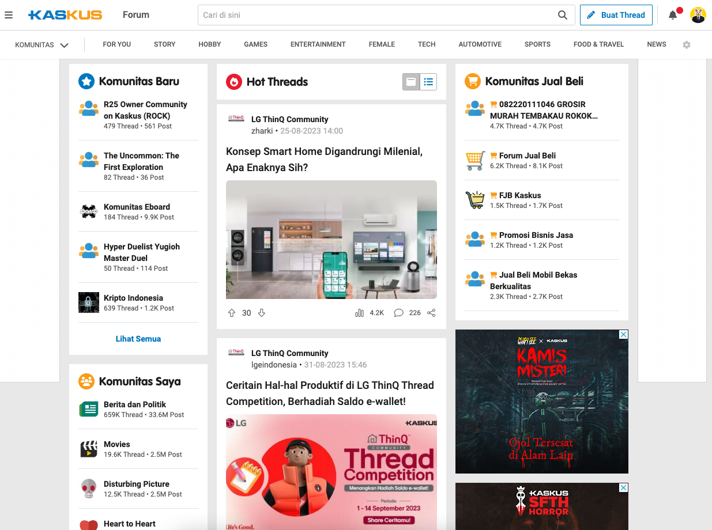Close the Kamis Misteri ad
Viewport: 712px width, 530px height.
(x=623, y=335)
